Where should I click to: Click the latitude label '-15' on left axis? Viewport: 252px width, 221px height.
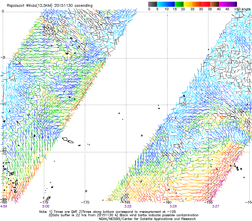(3, 151)
